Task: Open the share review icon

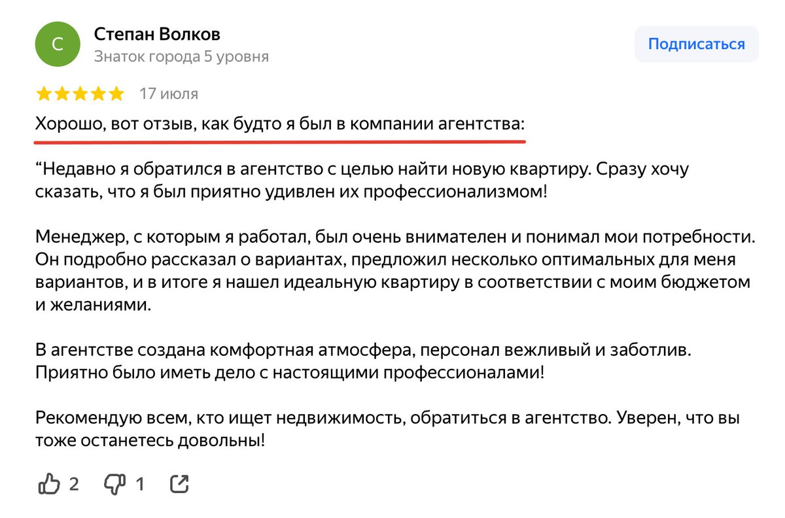Action: [179, 484]
